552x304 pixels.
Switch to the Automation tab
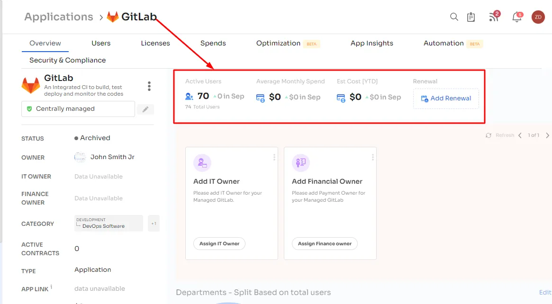point(443,43)
